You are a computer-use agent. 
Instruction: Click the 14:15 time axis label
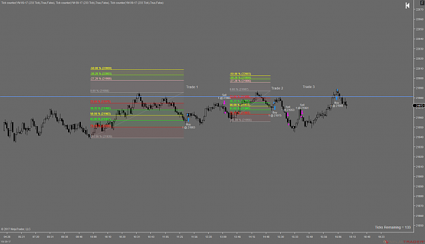coord(252,237)
